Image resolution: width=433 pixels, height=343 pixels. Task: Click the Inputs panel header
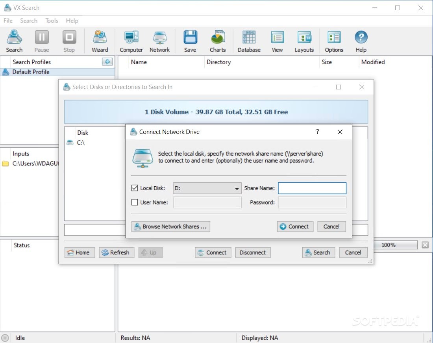(21, 154)
